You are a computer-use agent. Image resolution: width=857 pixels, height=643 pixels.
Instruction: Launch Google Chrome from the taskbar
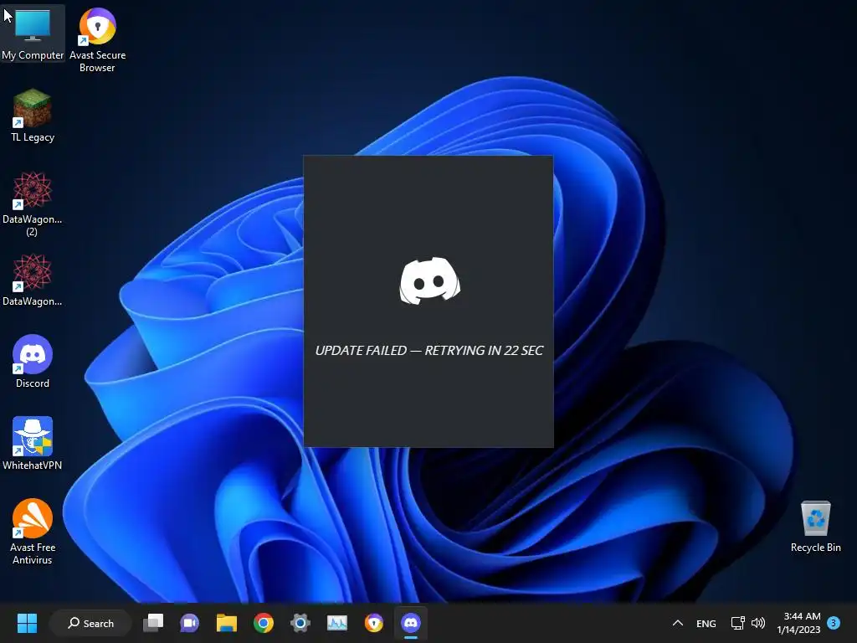coord(264,623)
